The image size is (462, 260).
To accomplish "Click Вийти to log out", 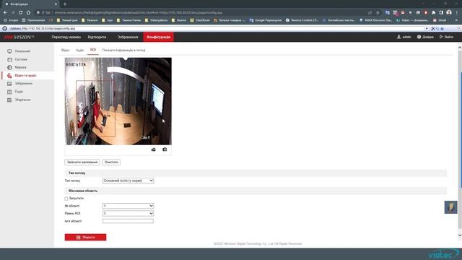I will [x=446, y=37].
